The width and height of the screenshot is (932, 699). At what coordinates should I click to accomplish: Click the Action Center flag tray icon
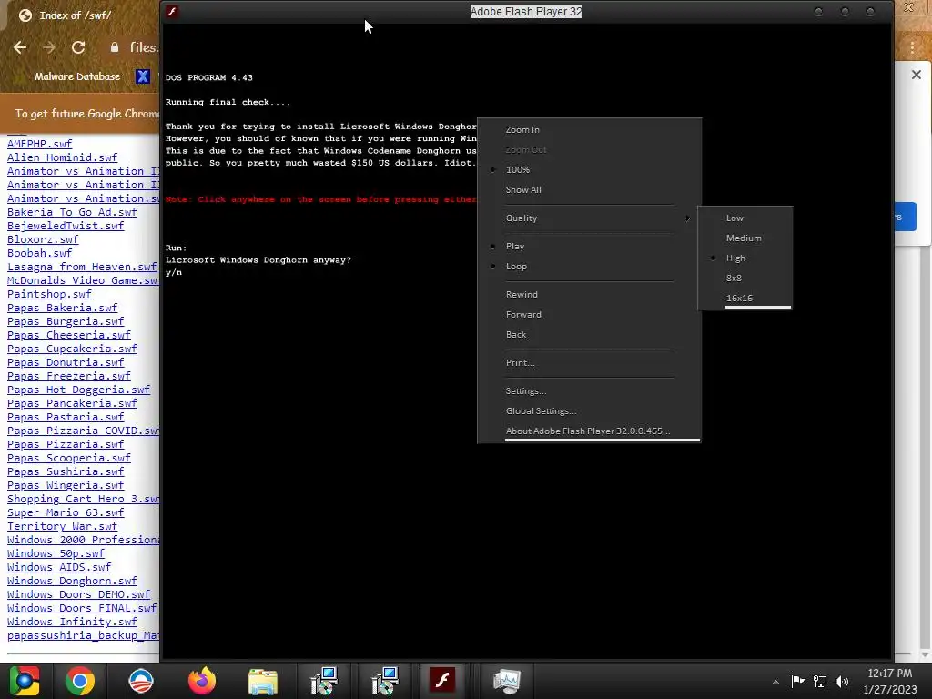coord(797,681)
